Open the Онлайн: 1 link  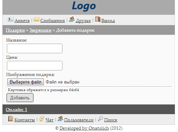17,110
